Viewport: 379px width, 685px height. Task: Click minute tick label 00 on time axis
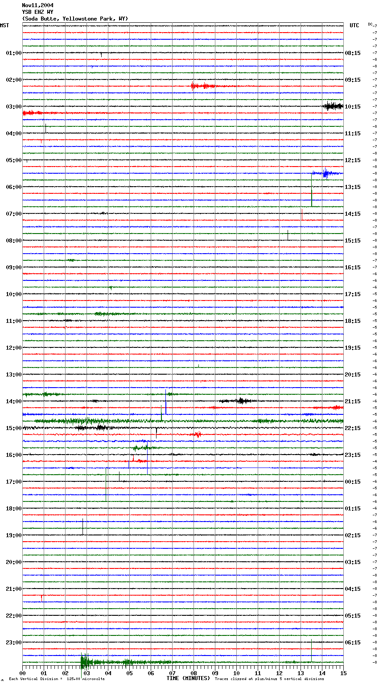22,673
